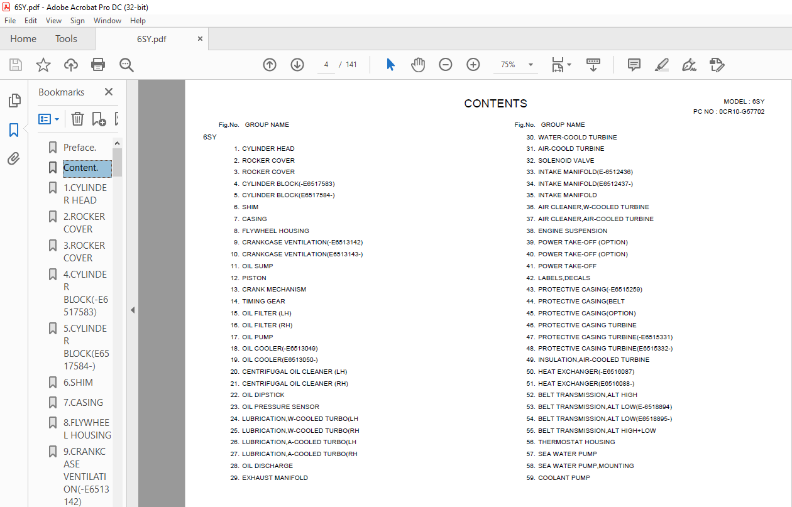Add a sticky note comment
This screenshot has height=507, width=792.
[x=634, y=65]
